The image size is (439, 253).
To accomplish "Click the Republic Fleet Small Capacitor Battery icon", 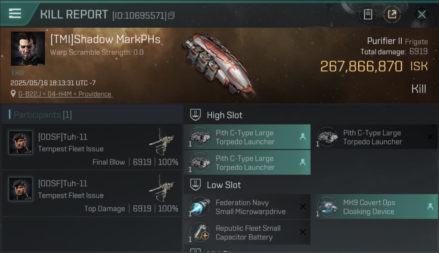I will click(x=200, y=232).
